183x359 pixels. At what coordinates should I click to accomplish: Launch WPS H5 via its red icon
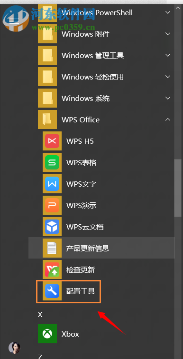click(52, 141)
